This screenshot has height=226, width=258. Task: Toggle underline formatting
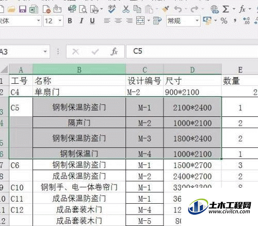[x=92, y=21]
